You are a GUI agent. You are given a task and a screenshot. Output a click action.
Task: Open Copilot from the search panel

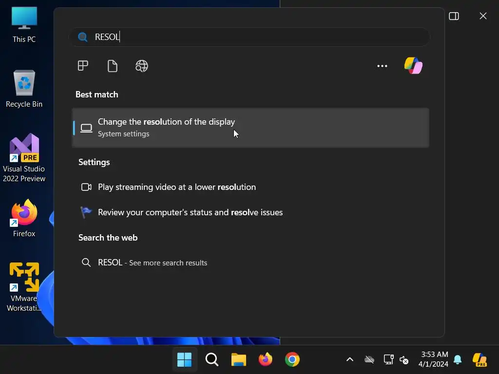click(x=413, y=66)
